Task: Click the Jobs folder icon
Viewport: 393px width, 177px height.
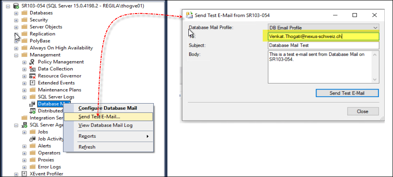Action: 32,132
